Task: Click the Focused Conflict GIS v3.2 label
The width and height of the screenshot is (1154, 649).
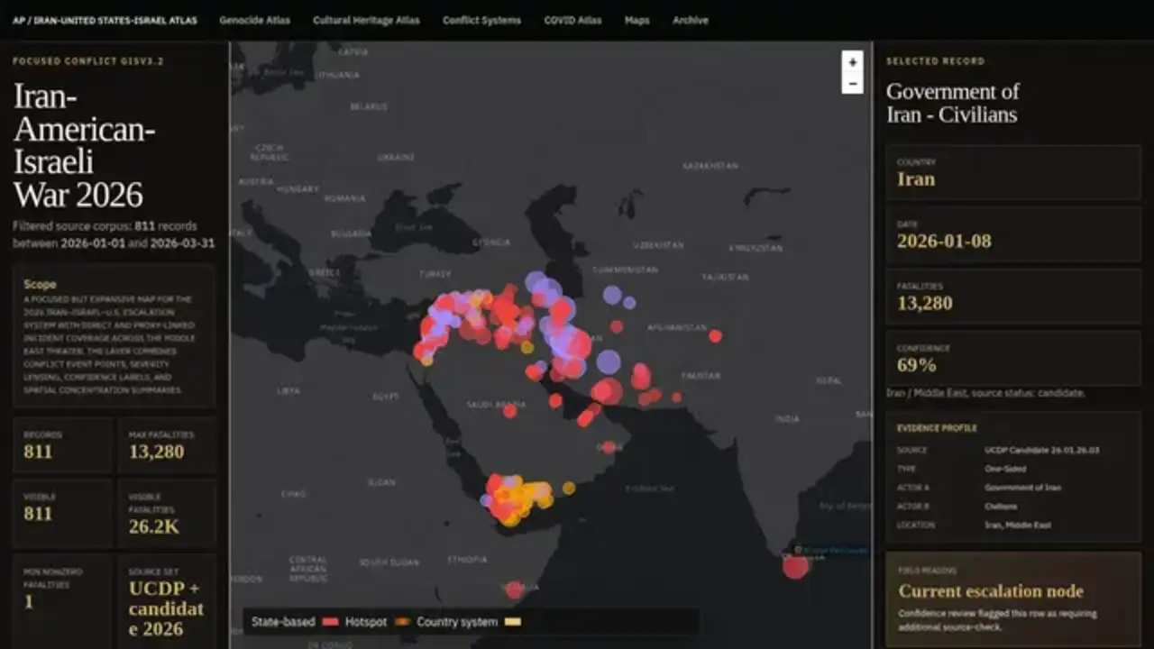Action: pyautogui.click(x=88, y=61)
